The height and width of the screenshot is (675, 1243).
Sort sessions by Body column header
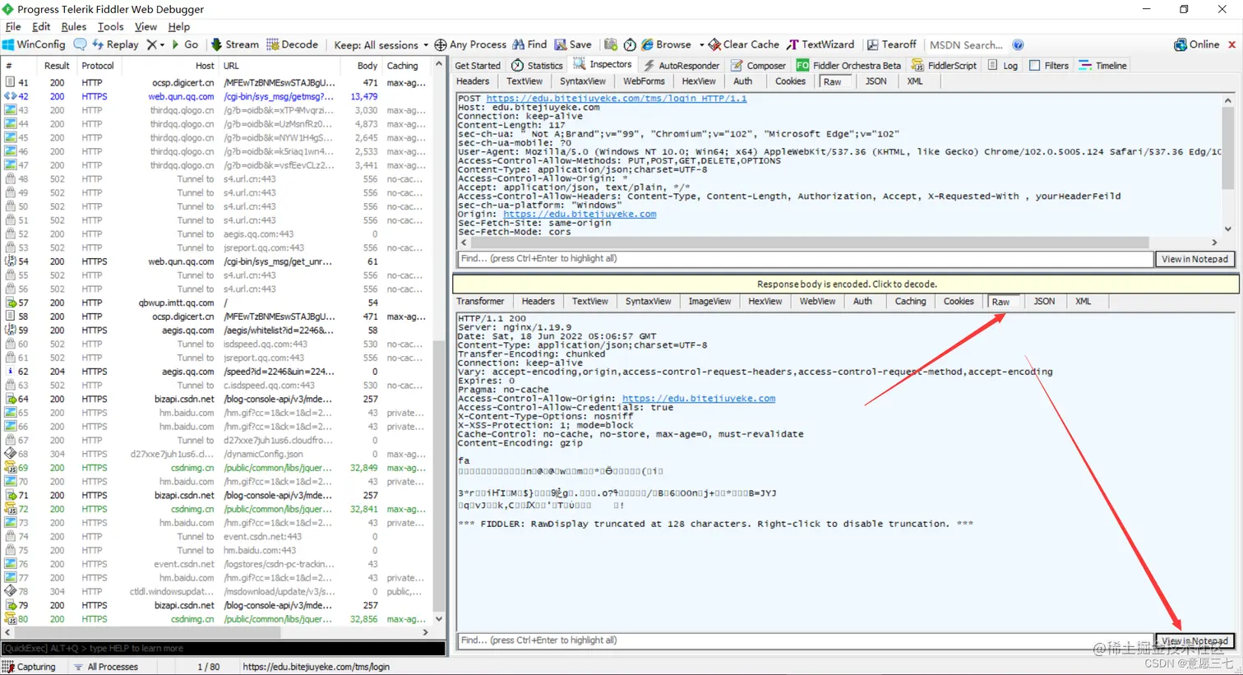click(360, 66)
